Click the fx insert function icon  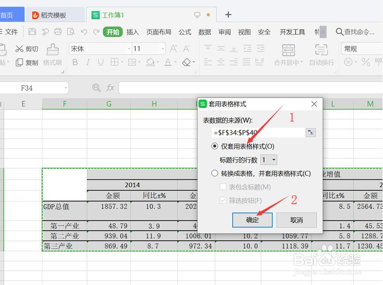[110, 87]
